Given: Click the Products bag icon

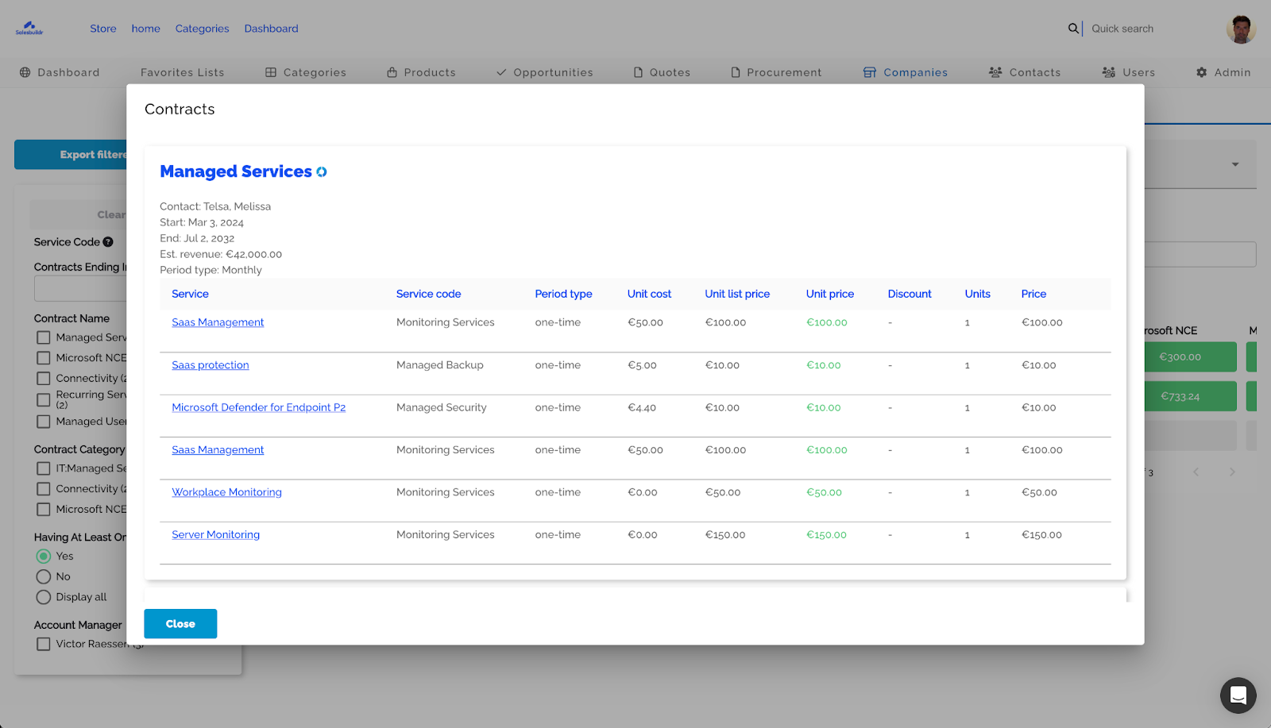Looking at the screenshot, I should click(x=392, y=72).
